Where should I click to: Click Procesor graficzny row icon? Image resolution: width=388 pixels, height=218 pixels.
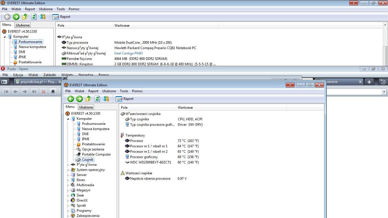127,157
